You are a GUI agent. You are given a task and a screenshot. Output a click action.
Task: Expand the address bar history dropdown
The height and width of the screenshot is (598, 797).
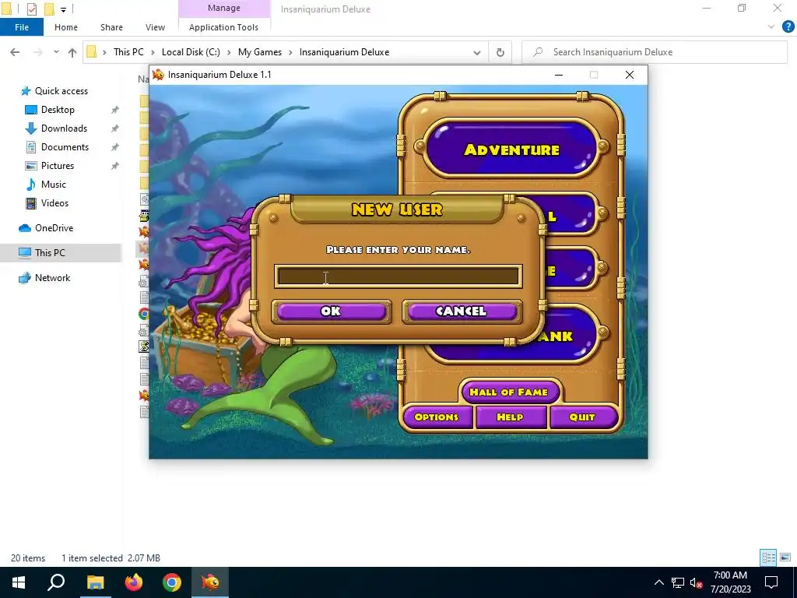(477, 52)
